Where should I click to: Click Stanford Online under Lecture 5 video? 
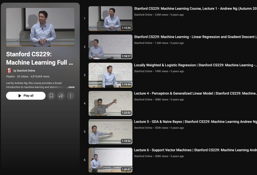(143, 128)
